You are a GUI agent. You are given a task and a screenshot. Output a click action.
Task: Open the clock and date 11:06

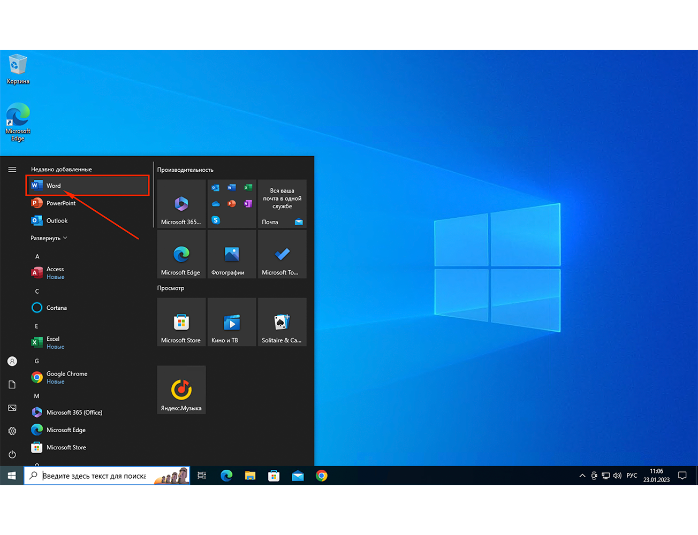tap(656, 476)
